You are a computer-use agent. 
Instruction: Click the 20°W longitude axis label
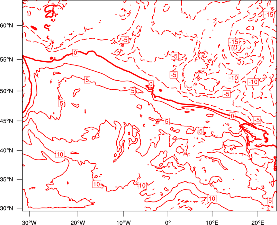tap(78, 222)
